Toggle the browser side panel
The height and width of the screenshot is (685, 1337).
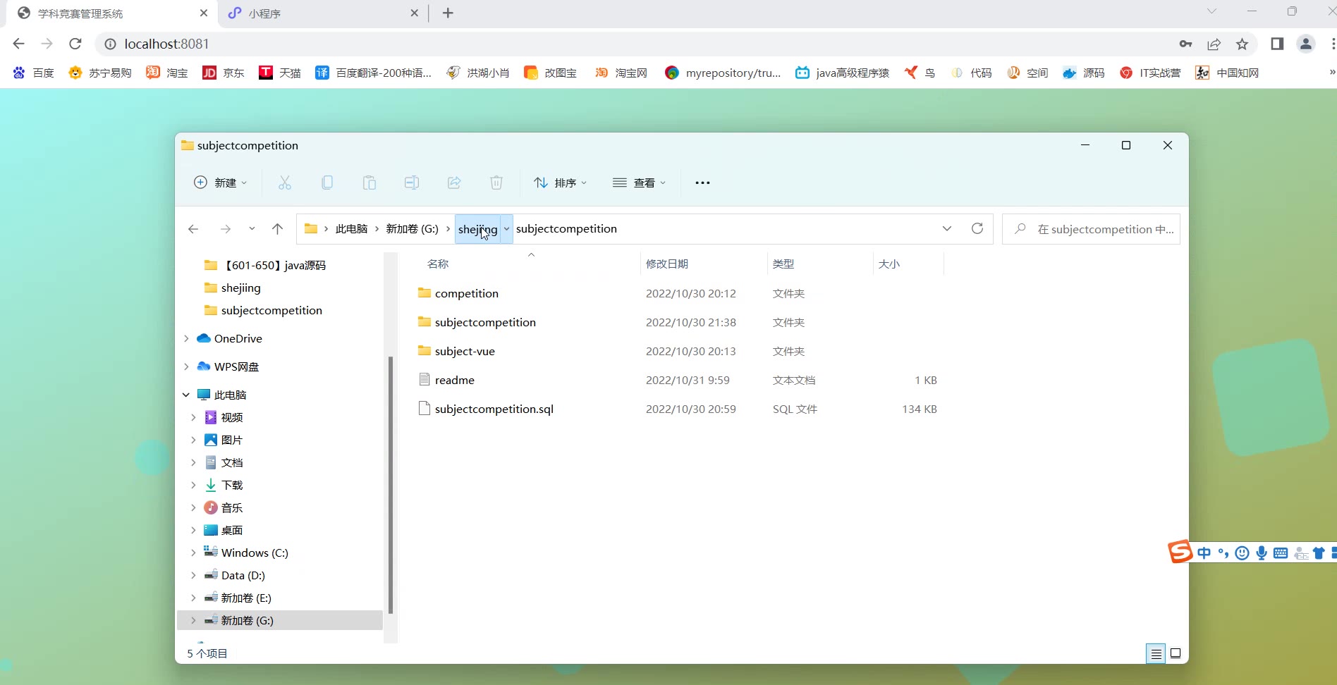pyautogui.click(x=1277, y=44)
